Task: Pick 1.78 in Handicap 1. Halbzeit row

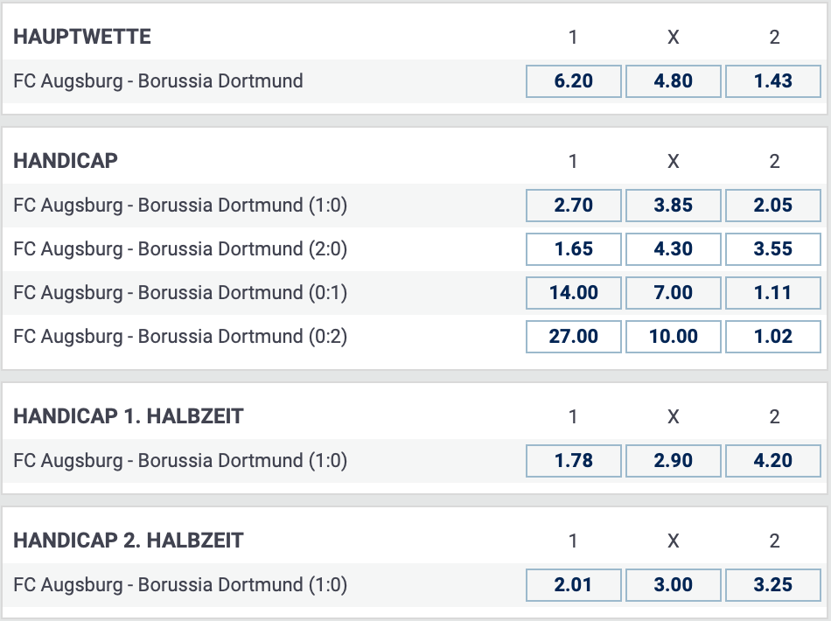Action: (573, 461)
